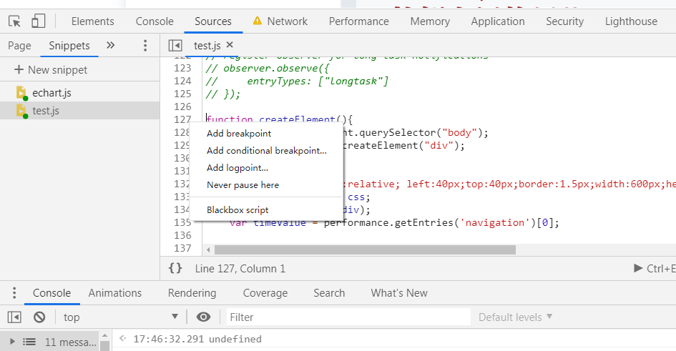Switch to the Coverage drawer tab
The image size is (676, 351).
click(x=265, y=293)
